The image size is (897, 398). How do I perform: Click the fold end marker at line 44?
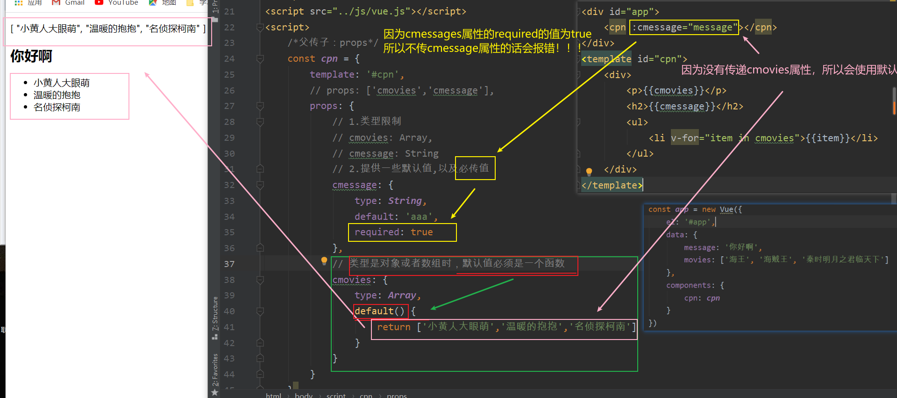coord(260,374)
